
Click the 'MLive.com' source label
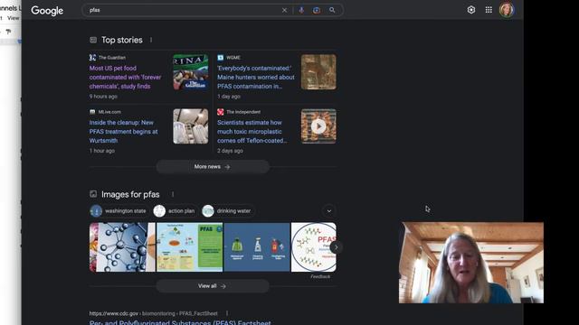[x=109, y=112]
